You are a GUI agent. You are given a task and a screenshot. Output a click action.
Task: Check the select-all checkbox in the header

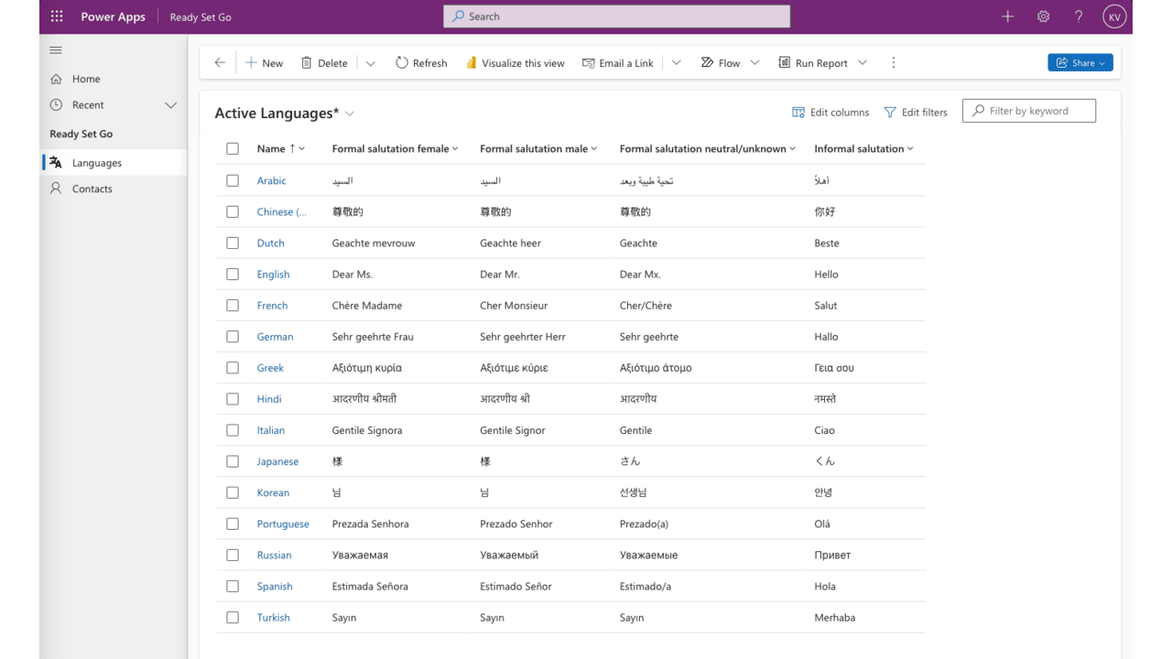coord(232,147)
